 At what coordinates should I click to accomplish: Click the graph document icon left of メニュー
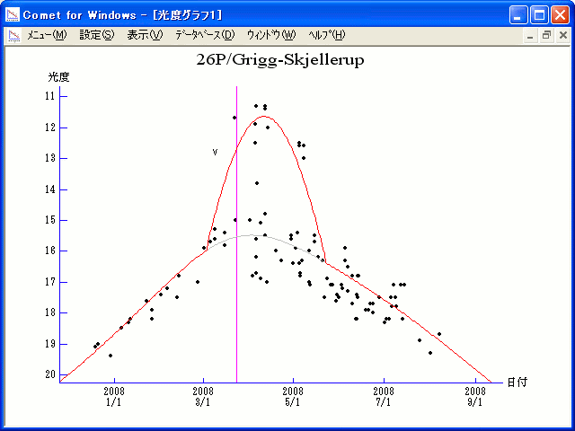[14, 35]
